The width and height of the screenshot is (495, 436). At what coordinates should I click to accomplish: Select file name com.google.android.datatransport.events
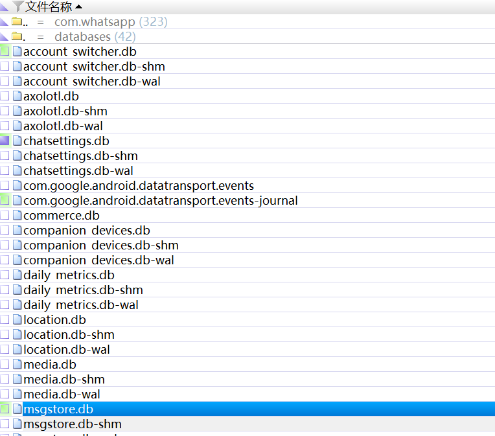(139, 186)
